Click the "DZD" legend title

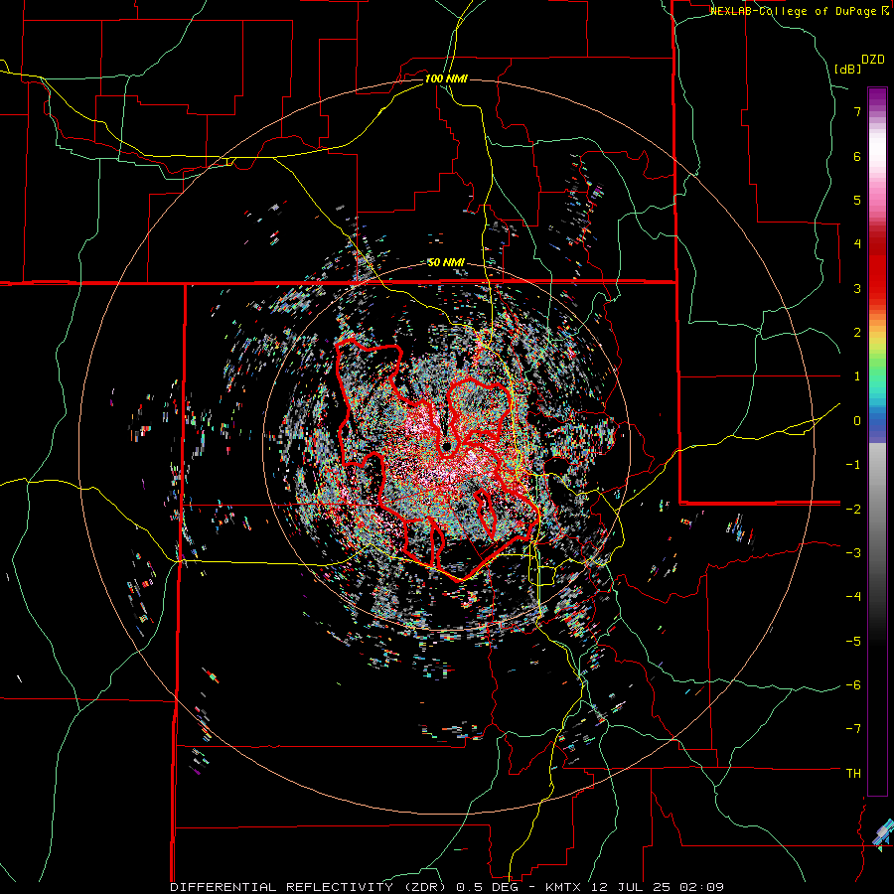click(x=872, y=60)
